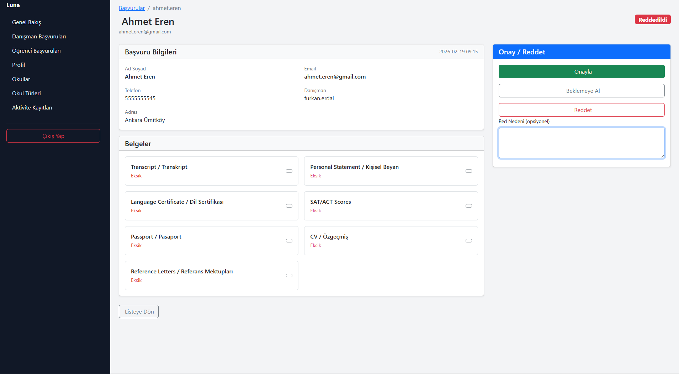This screenshot has width=679, height=374.
Task: Click the Belgeler section header
Action: pos(301,144)
